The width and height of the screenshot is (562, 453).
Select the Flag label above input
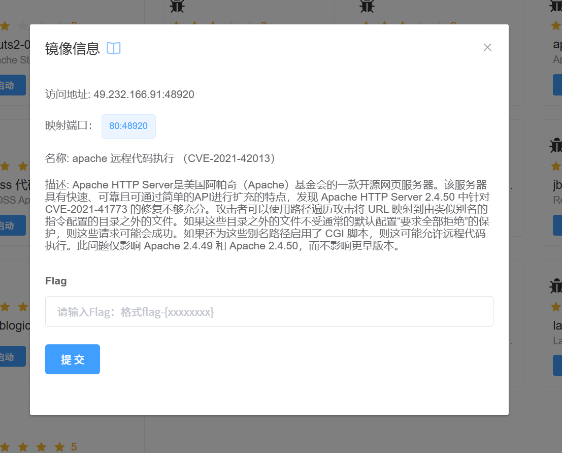tap(56, 281)
